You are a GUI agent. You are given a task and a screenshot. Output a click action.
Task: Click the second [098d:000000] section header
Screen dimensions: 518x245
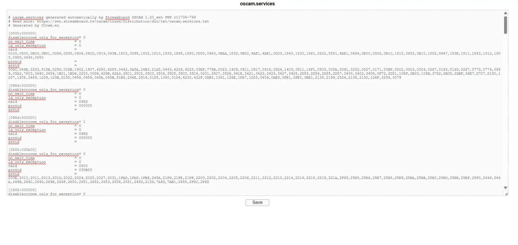[x=22, y=118]
